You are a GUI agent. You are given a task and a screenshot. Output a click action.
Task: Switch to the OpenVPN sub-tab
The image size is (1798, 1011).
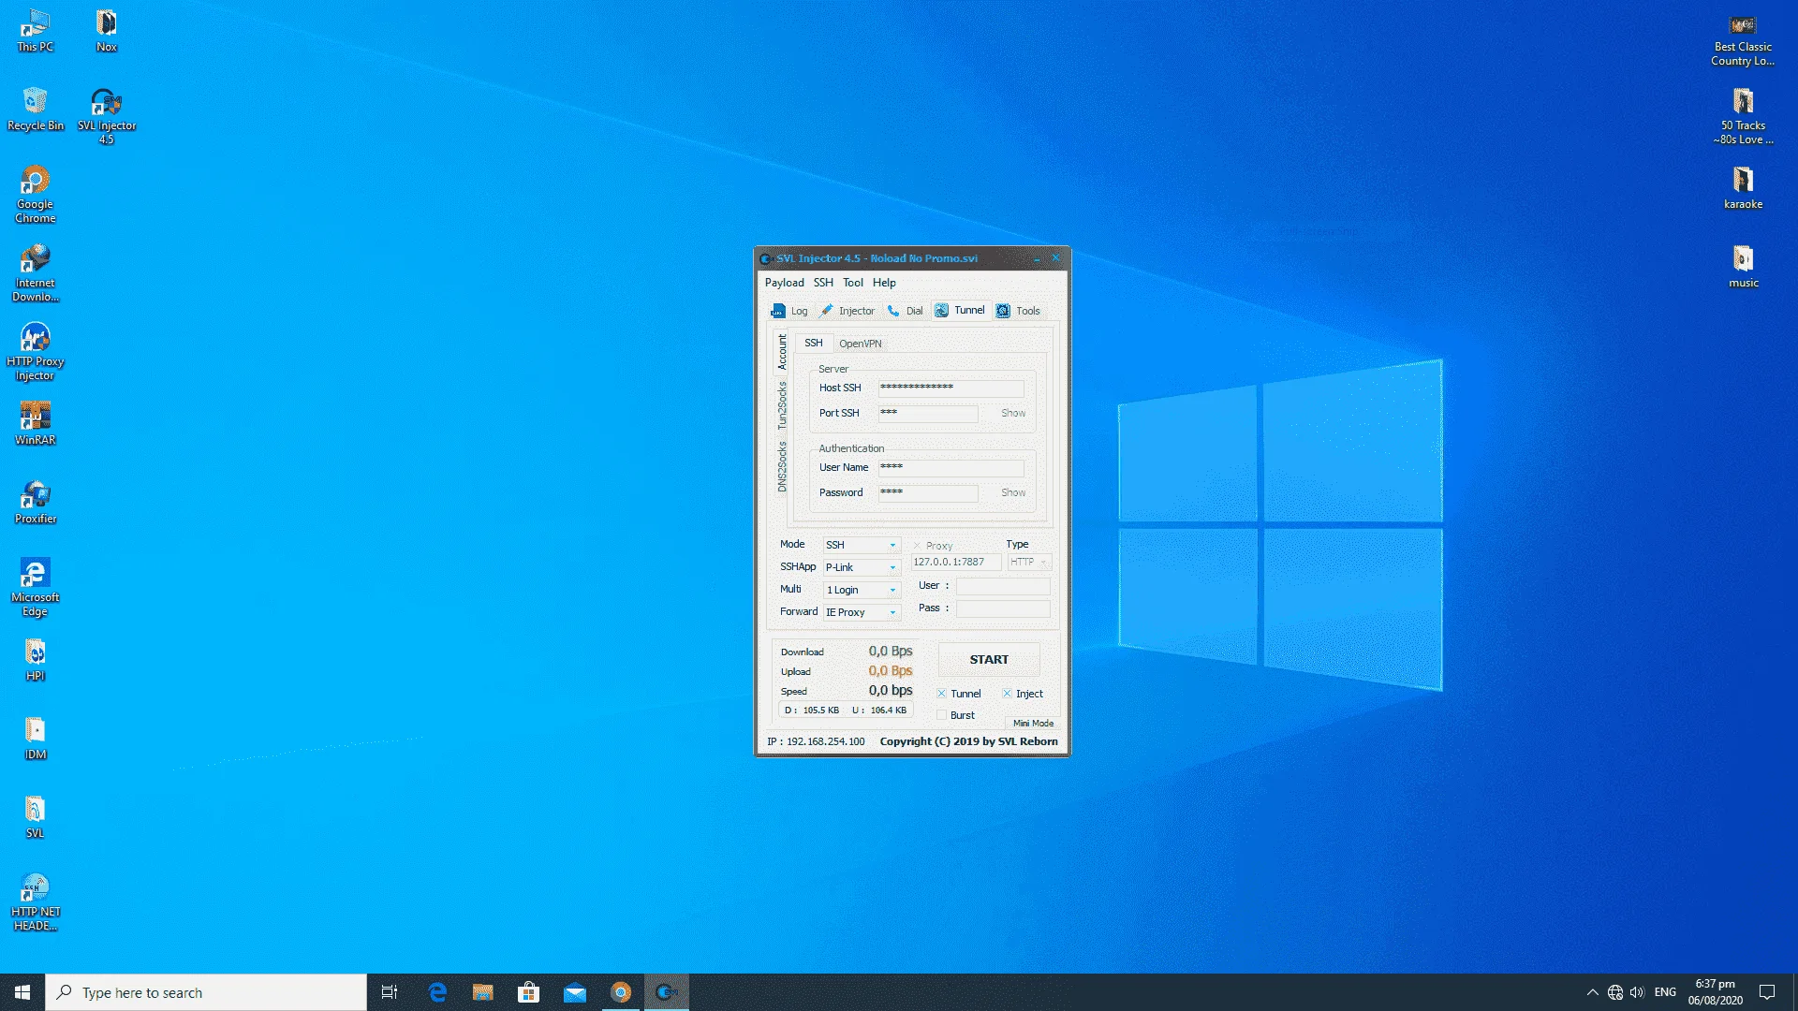860,344
